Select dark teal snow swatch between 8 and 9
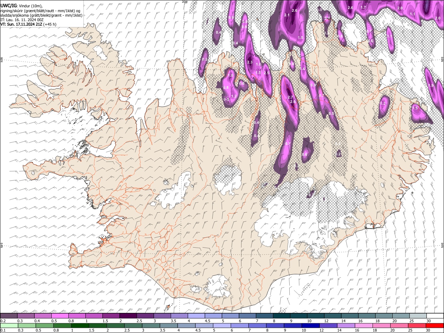The height and width of the screenshot is (333, 444). click(282, 316)
